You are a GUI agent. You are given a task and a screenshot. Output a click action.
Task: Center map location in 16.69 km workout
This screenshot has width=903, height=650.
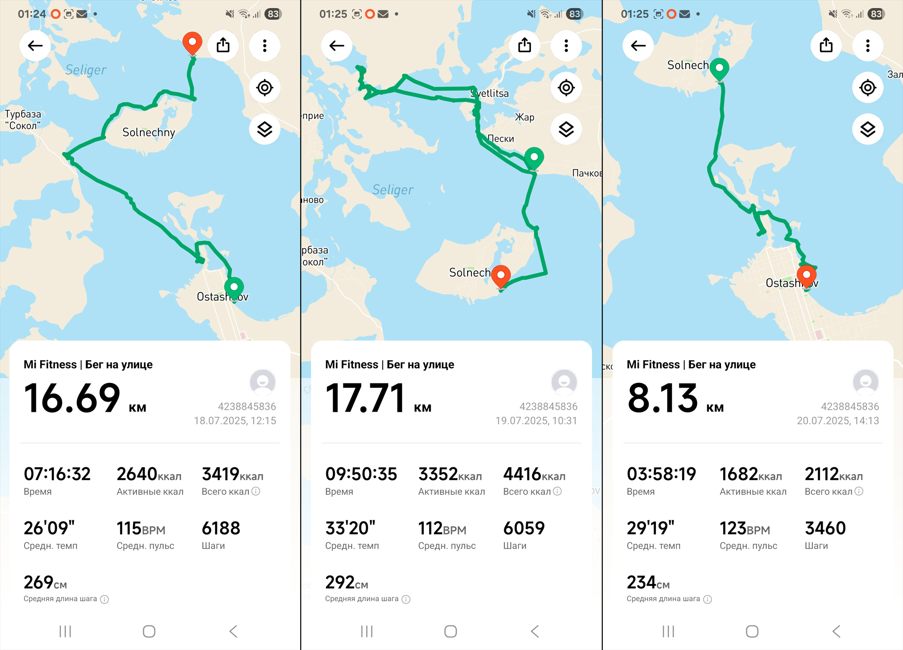pyautogui.click(x=264, y=88)
